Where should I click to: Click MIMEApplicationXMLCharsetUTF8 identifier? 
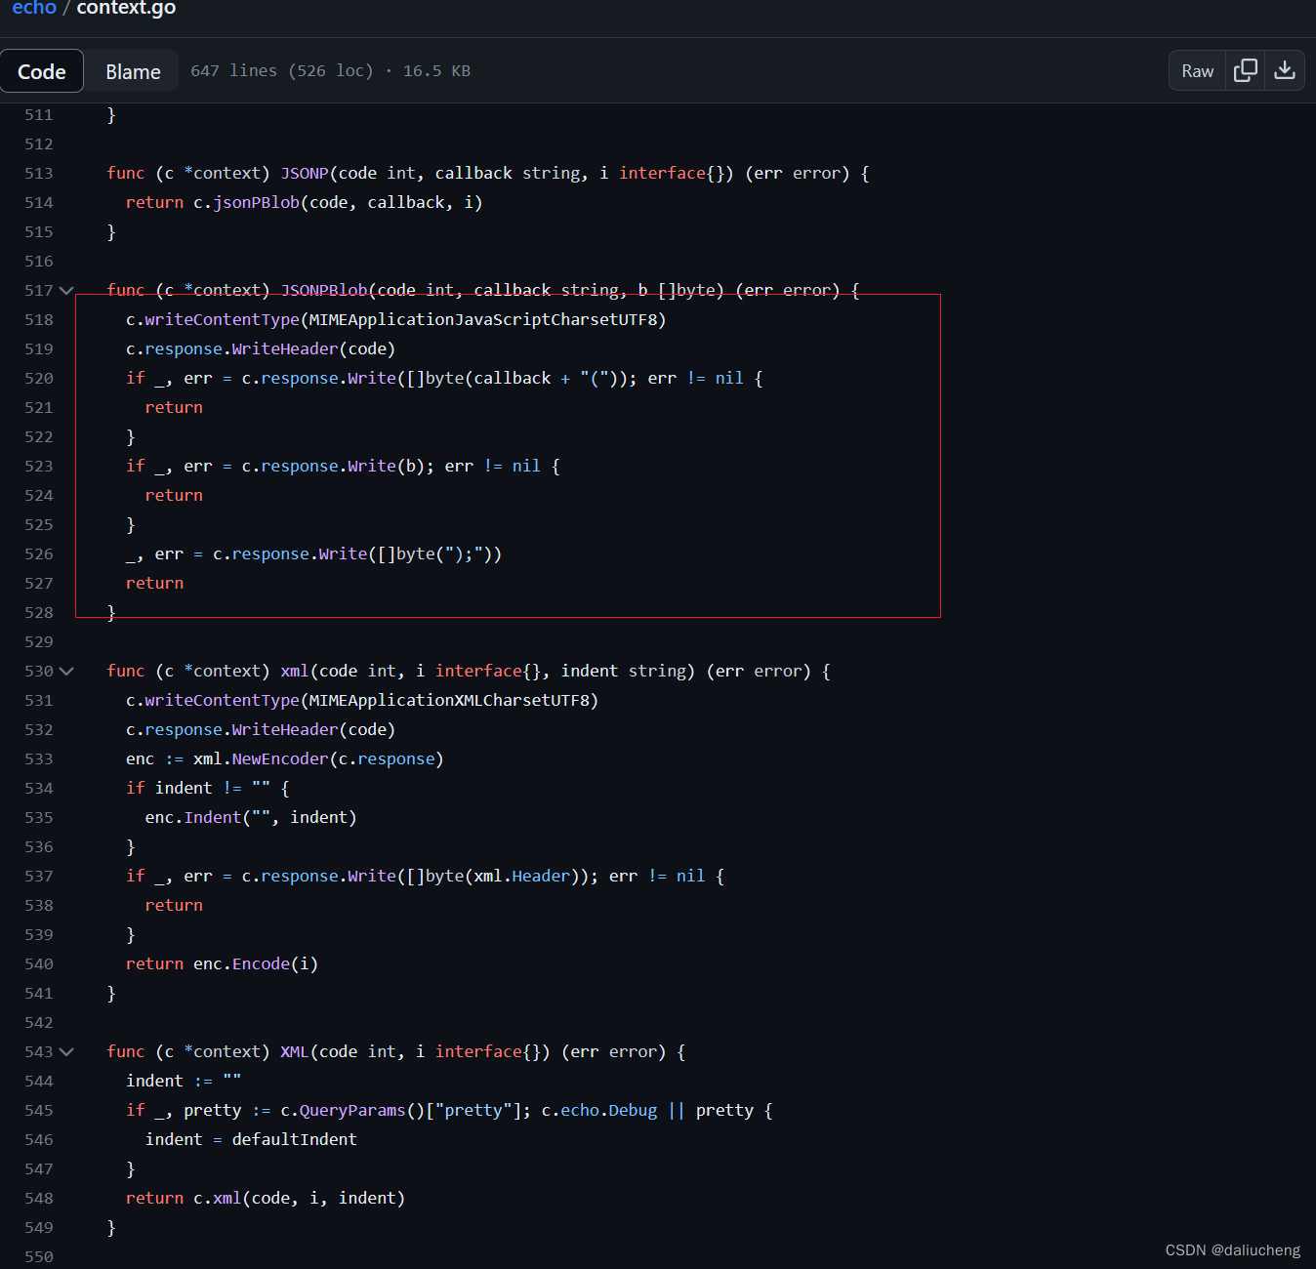click(x=449, y=700)
